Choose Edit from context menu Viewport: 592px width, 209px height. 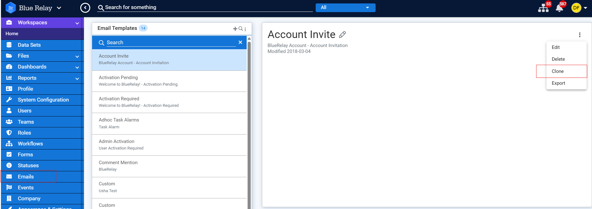[x=566, y=47]
